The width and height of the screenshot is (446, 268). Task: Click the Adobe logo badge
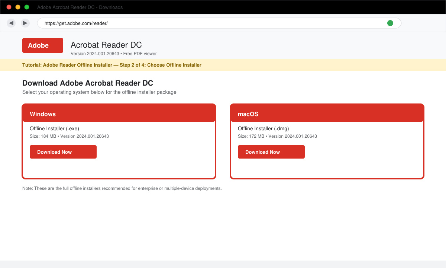(x=43, y=45)
